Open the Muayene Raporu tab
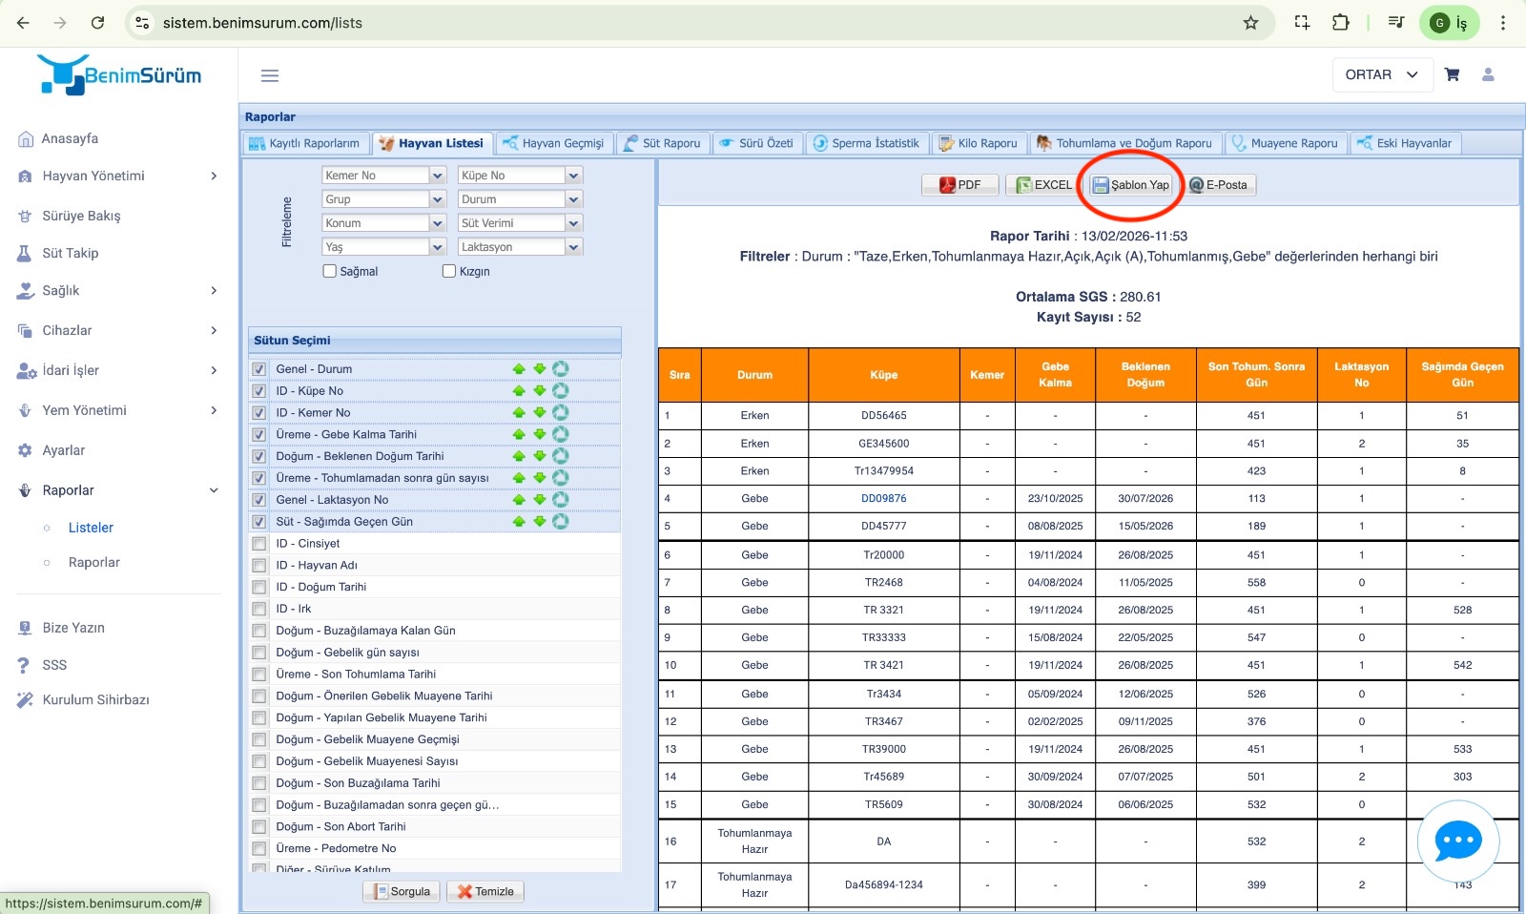 click(1284, 143)
